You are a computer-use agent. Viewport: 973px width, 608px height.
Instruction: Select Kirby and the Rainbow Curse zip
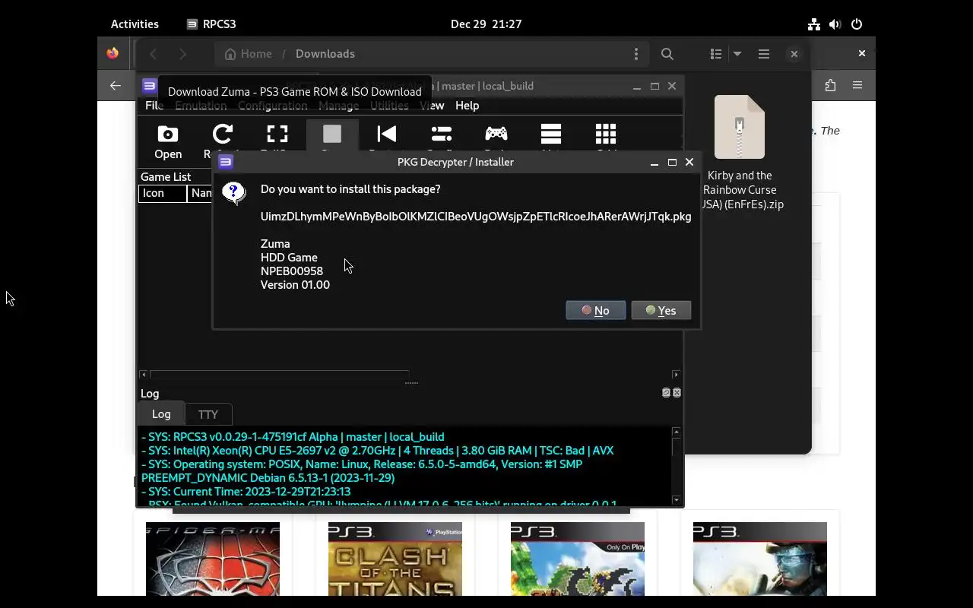740,153
